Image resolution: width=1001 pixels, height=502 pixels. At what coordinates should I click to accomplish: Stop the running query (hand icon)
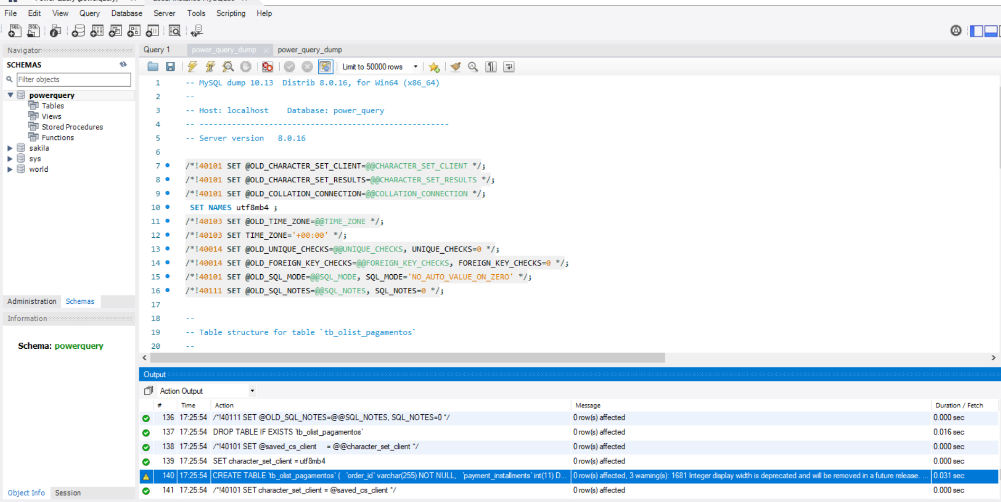tap(246, 67)
